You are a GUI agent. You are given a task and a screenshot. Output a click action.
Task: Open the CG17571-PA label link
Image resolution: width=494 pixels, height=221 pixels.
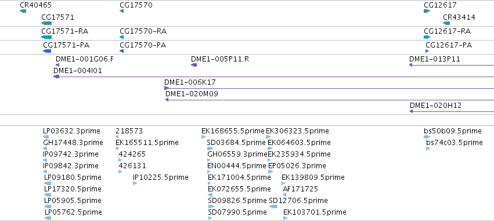coord(66,45)
